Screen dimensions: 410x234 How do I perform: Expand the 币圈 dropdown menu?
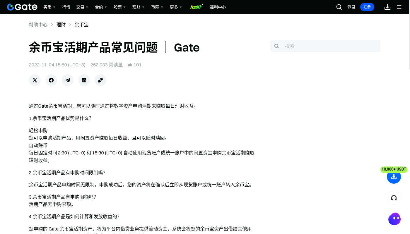(157, 7)
